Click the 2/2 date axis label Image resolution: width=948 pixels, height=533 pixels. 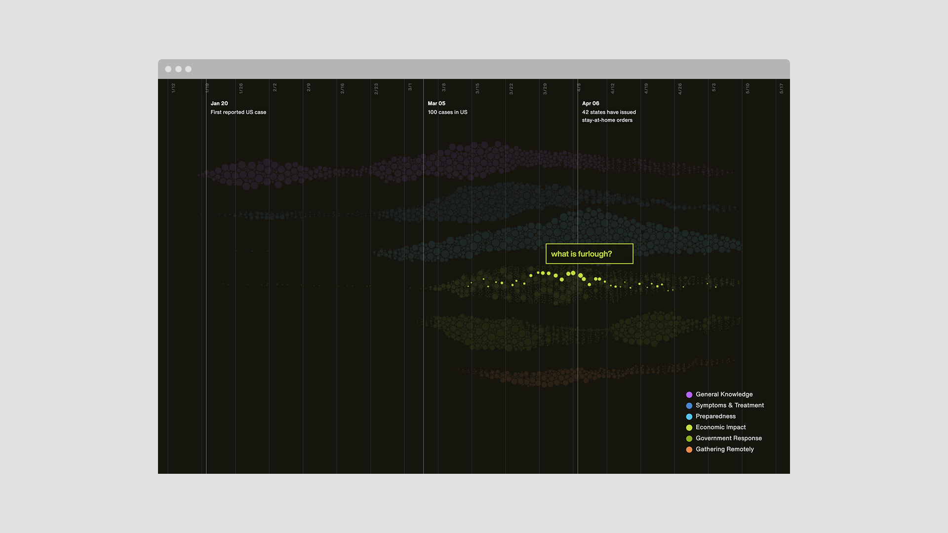coord(275,87)
